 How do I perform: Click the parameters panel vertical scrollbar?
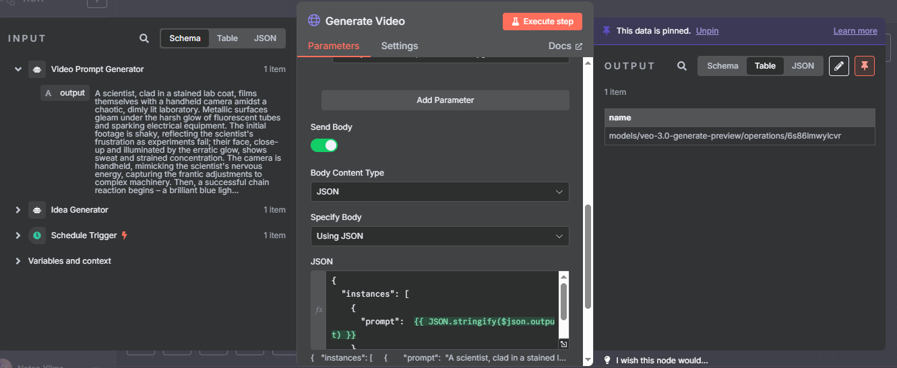point(587,256)
